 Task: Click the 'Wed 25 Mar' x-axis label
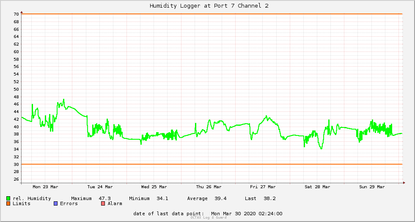(x=154, y=187)
